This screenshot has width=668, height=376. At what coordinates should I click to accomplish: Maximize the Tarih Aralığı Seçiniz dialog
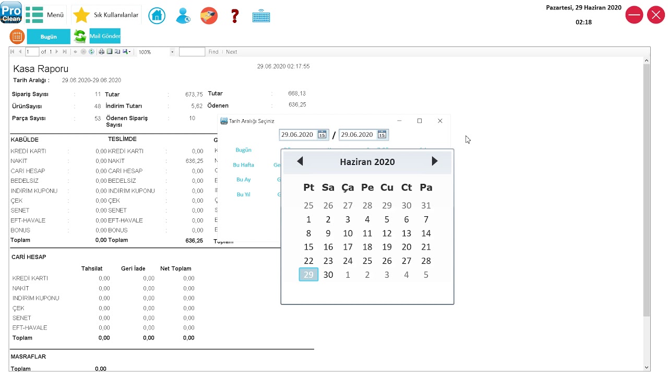click(x=420, y=121)
